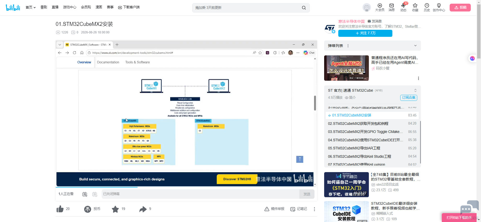The height and width of the screenshot is (222, 481).
Task: Toggle the playlist expand/collapse arrows
Action: (415, 90)
